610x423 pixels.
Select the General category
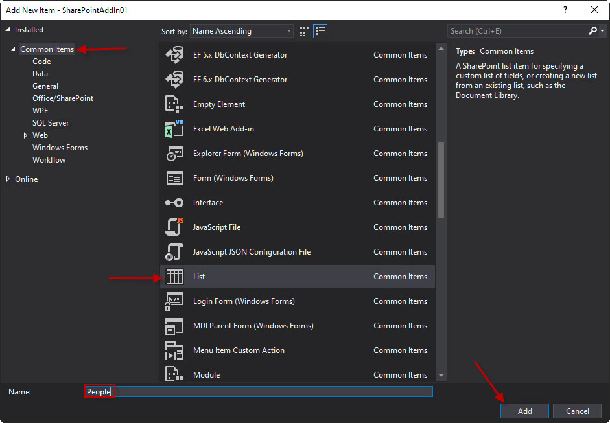45,86
